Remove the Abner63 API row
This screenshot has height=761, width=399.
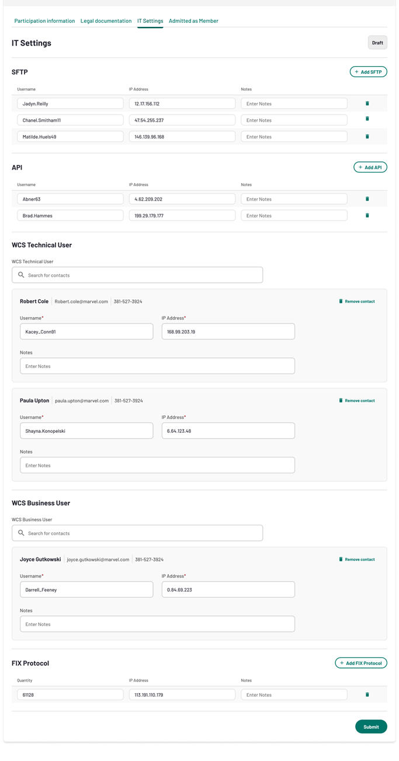point(367,199)
